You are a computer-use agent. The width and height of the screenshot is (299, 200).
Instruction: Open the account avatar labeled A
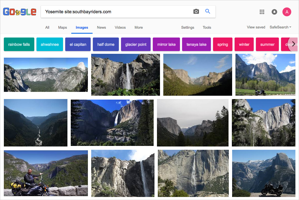coord(287,12)
